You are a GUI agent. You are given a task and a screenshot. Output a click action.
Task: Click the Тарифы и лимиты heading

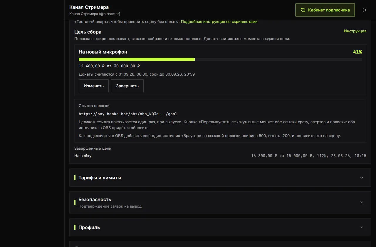pos(100,178)
